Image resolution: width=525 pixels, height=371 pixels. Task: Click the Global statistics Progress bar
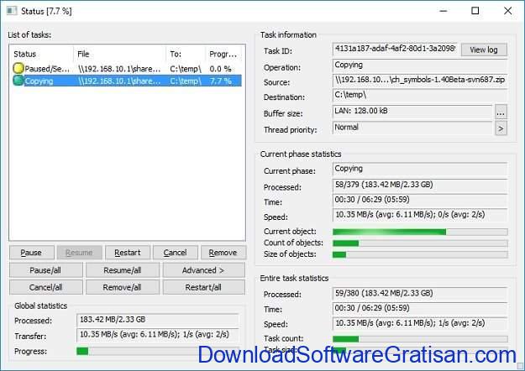(x=157, y=351)
